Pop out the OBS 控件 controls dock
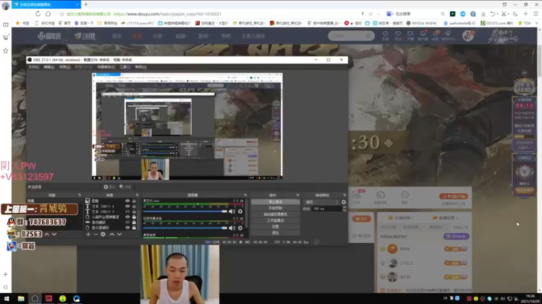This screenshot has width=542, height=304. 297,195
